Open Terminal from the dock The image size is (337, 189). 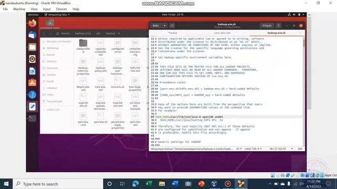(x=33, y=118)
